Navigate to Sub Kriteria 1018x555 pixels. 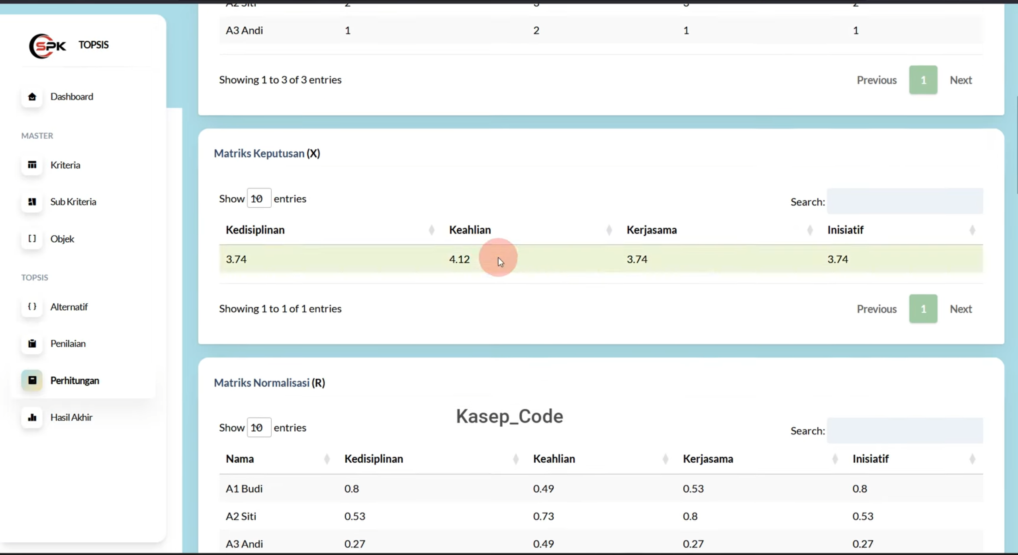click(73, 202)
